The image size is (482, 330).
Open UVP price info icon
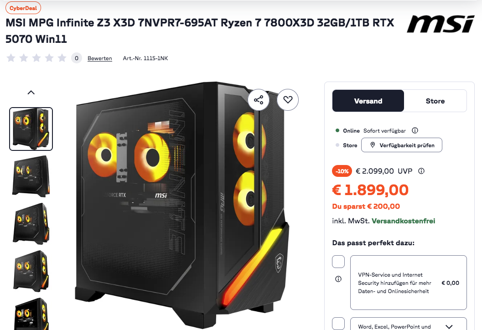pos(421,171)
